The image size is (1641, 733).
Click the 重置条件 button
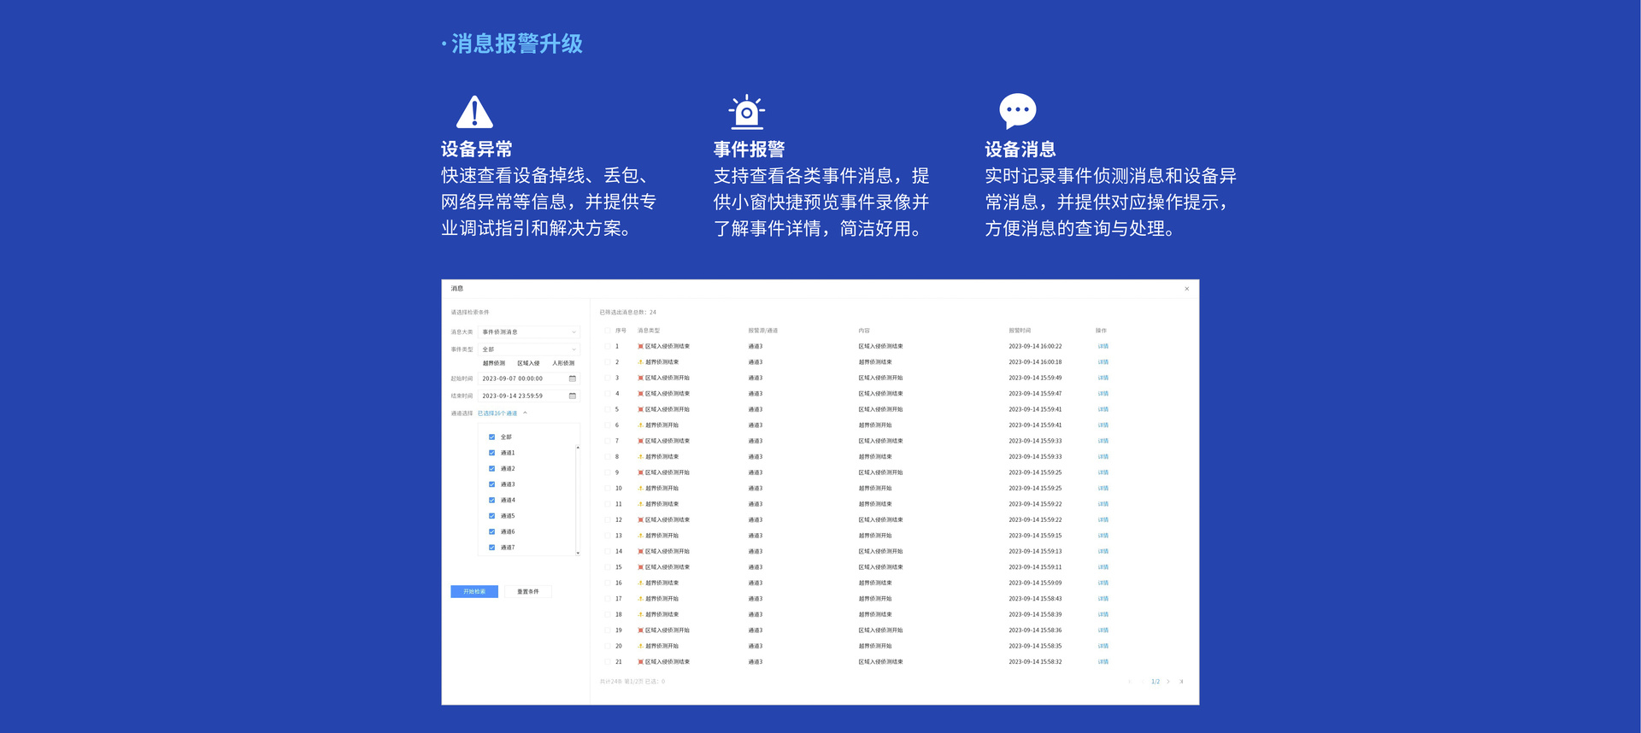tap(527, 591)
